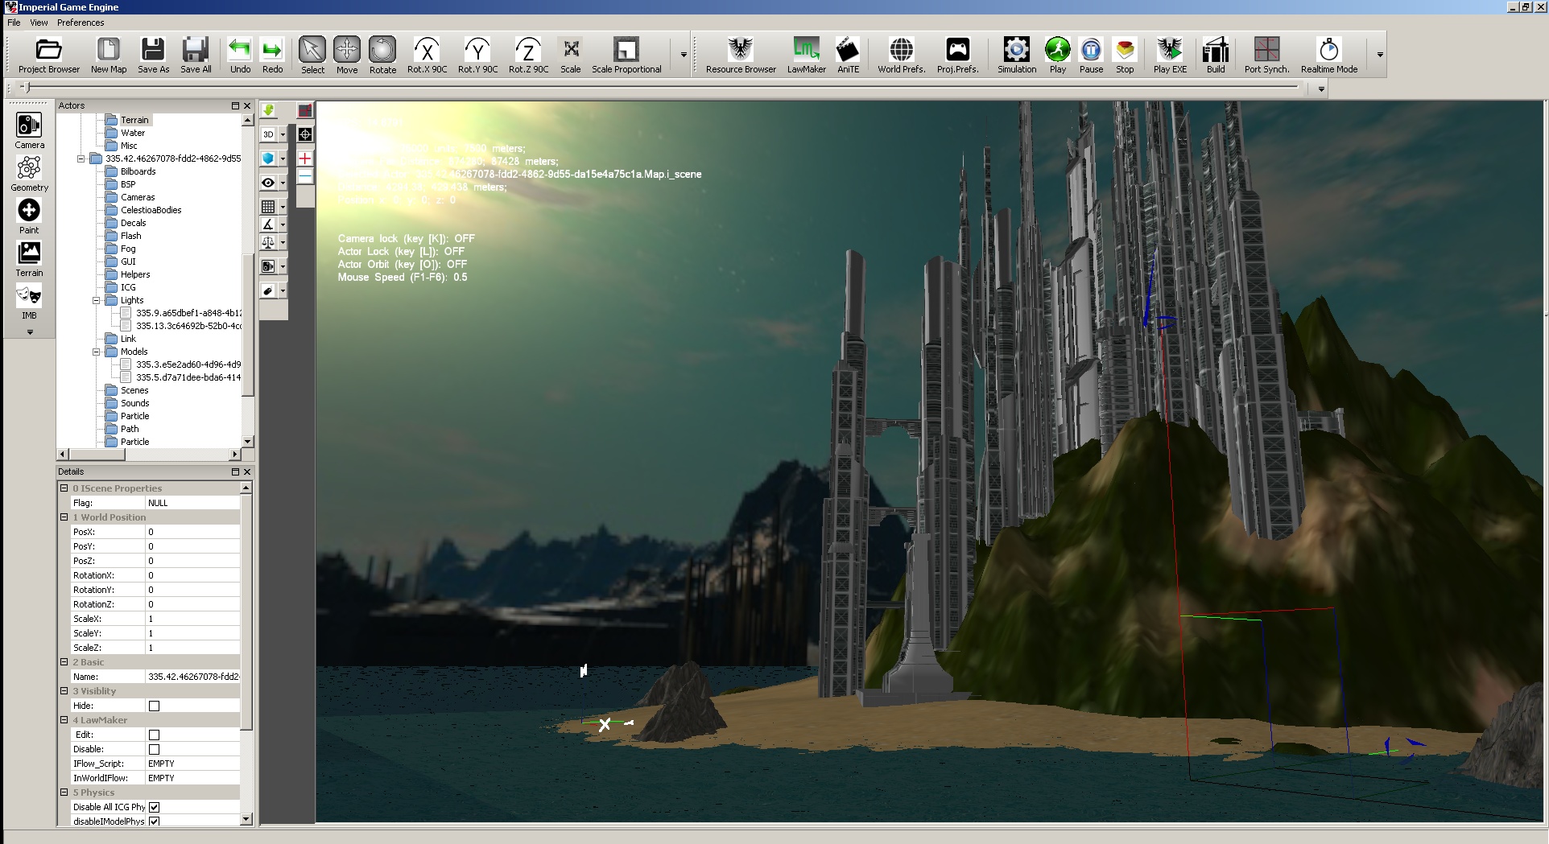Image resolution: width=1549 pixels, height=844 pixels.
Task: Open the Geometry panel icon
Action: coord(29,174)
